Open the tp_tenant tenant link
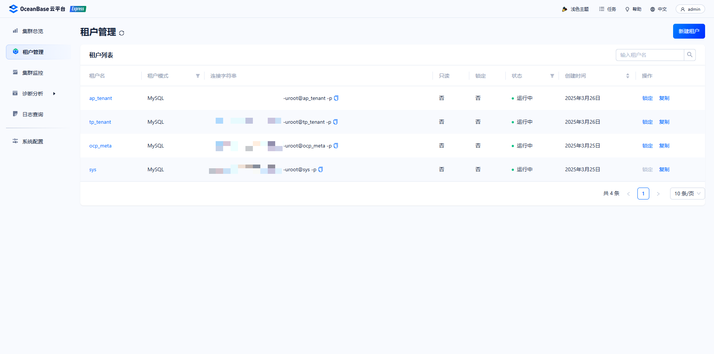Image resolution: width=714 pixels, height=354 pixels. click(x=100, y=122)
